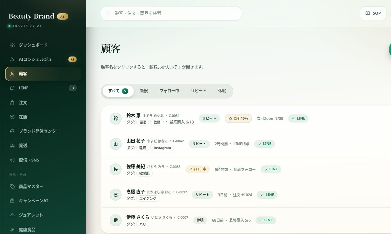
Task: Click the 商品マスター tag icon
Action: pyautogui.click(x=12, y=186)
